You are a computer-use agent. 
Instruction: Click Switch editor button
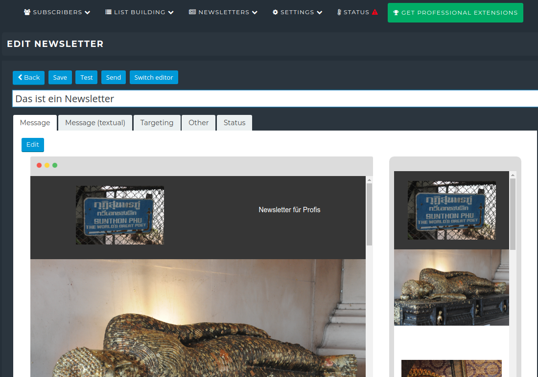[154, 77]
